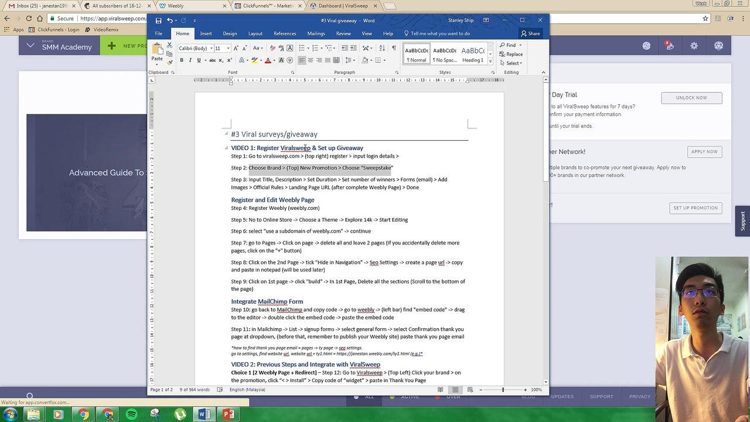
Task: Adjust the zoom slider in Word status bar
Action: click(503, 390)
